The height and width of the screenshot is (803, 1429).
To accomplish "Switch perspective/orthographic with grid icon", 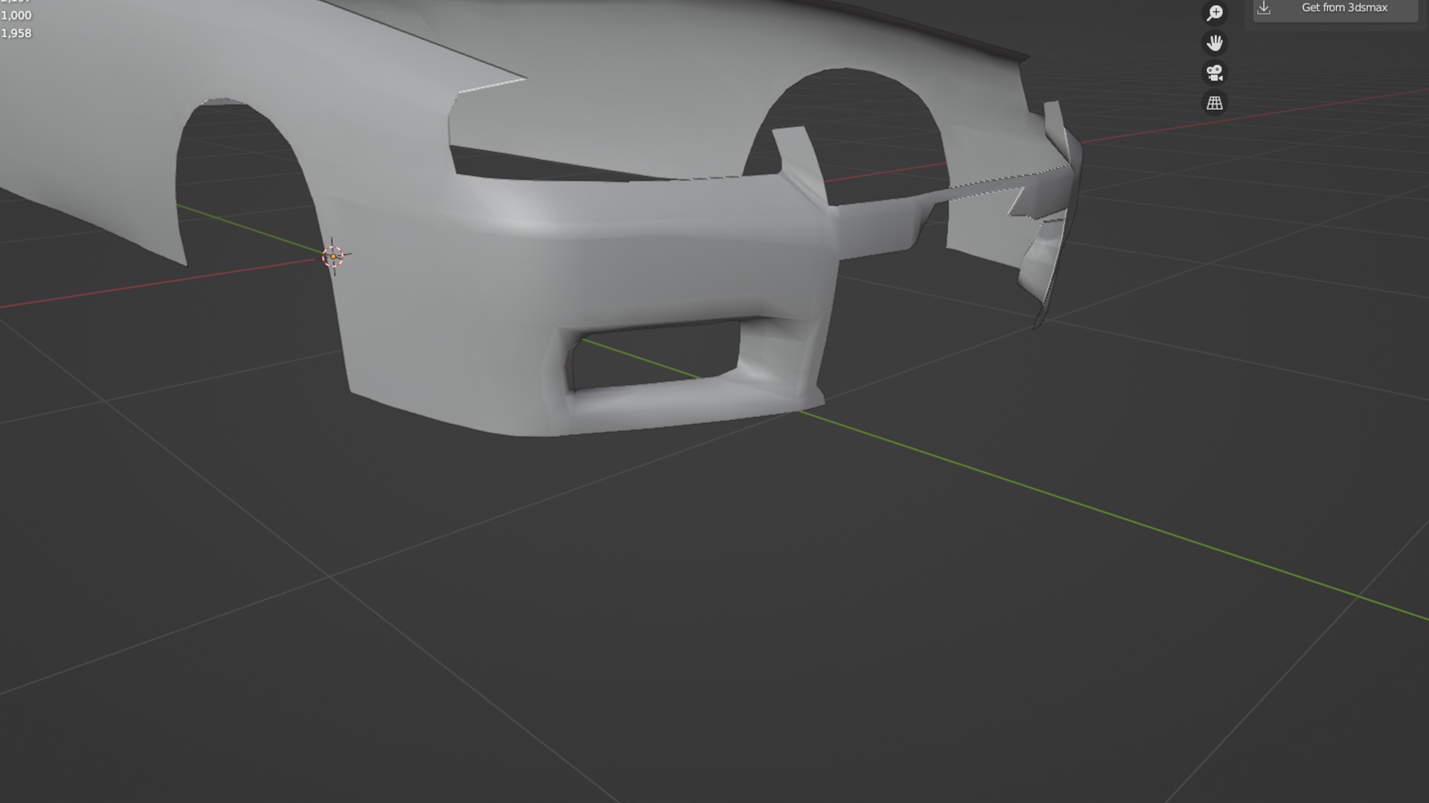I will pyautogui.click(x=1215, y=103).
